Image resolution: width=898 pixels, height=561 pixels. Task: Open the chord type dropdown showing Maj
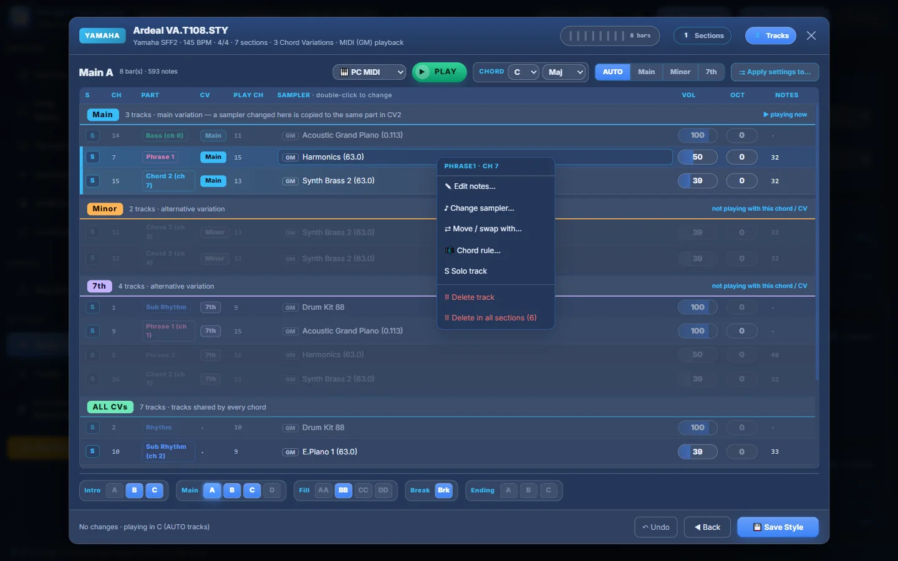(x=564, y=72)
